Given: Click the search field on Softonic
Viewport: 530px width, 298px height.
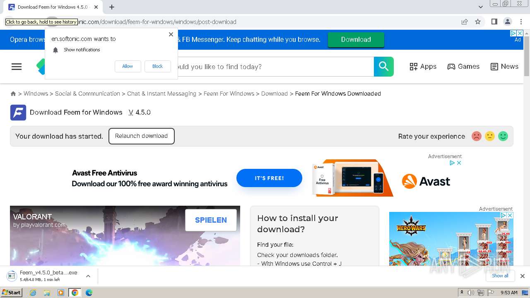Looking at the screenshot, I should coord(275,67).
